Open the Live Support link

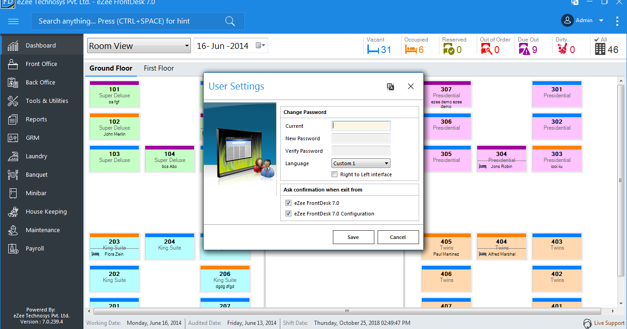click(609, 323)
